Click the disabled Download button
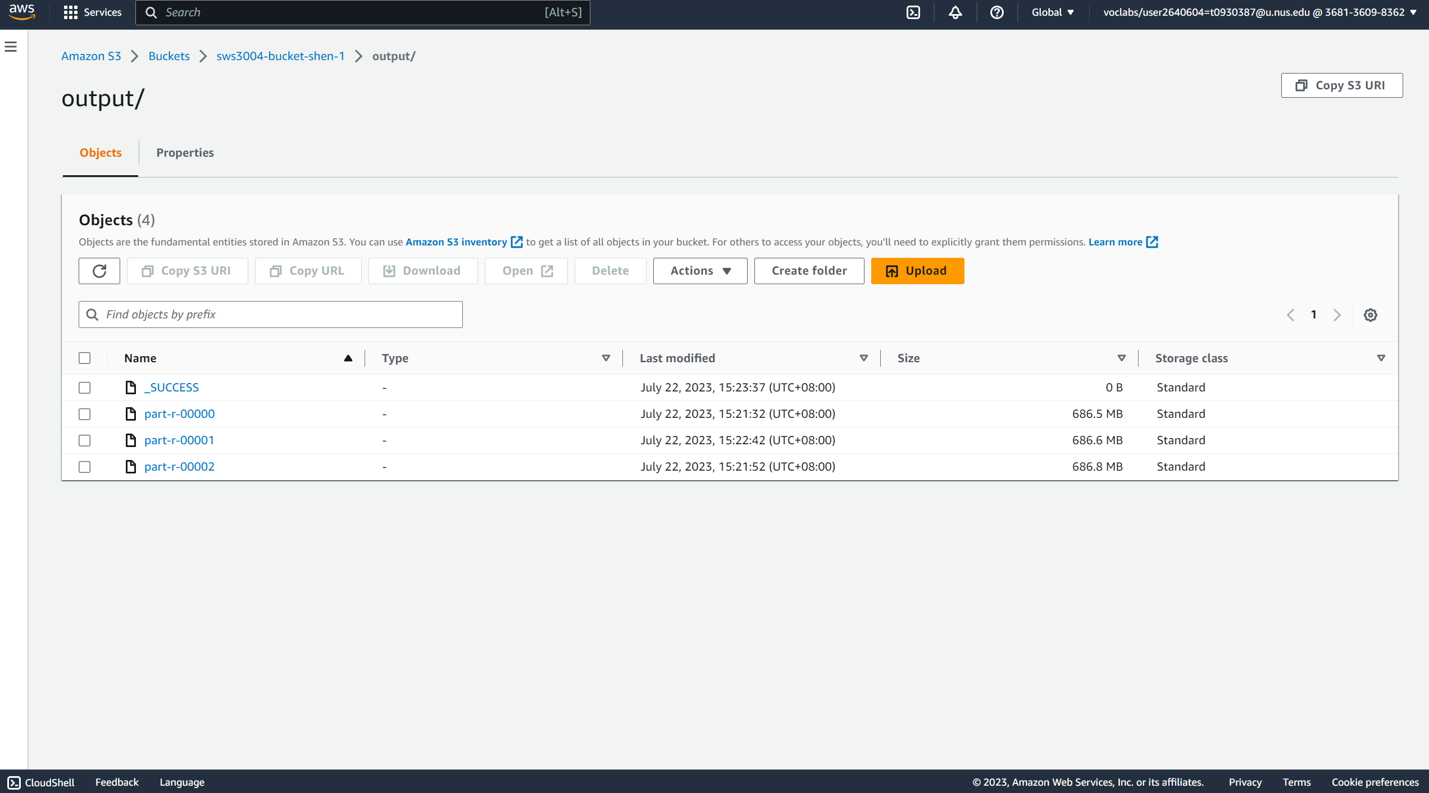The width and height of the screenshot is (1429, 793). (x=423, y=271)
